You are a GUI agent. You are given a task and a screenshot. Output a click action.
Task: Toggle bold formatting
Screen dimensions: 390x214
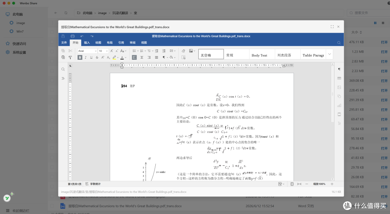point(80,57)
